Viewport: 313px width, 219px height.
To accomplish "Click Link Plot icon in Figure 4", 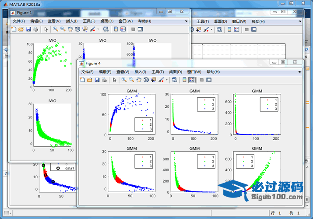I will (175, 80).
